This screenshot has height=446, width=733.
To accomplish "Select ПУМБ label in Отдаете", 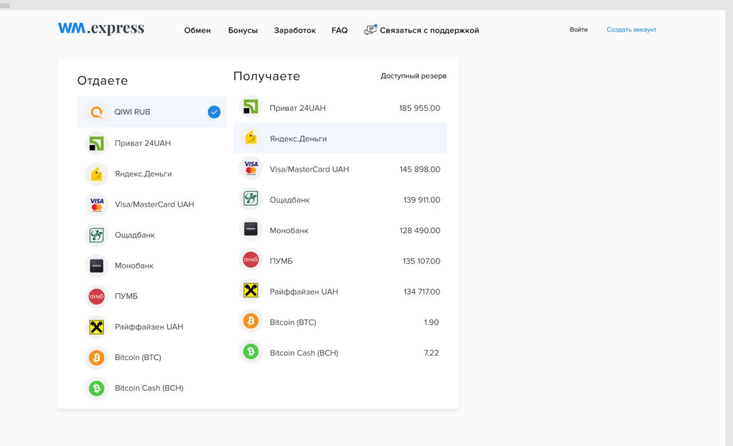I will coord(126,296).
